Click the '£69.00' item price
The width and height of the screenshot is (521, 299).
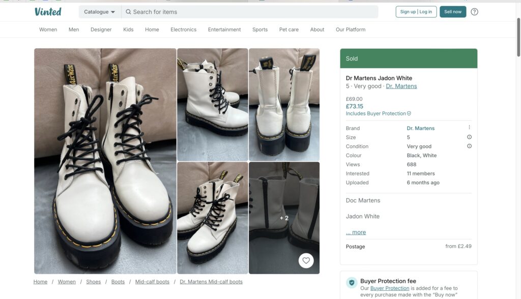tap(354, 99)
